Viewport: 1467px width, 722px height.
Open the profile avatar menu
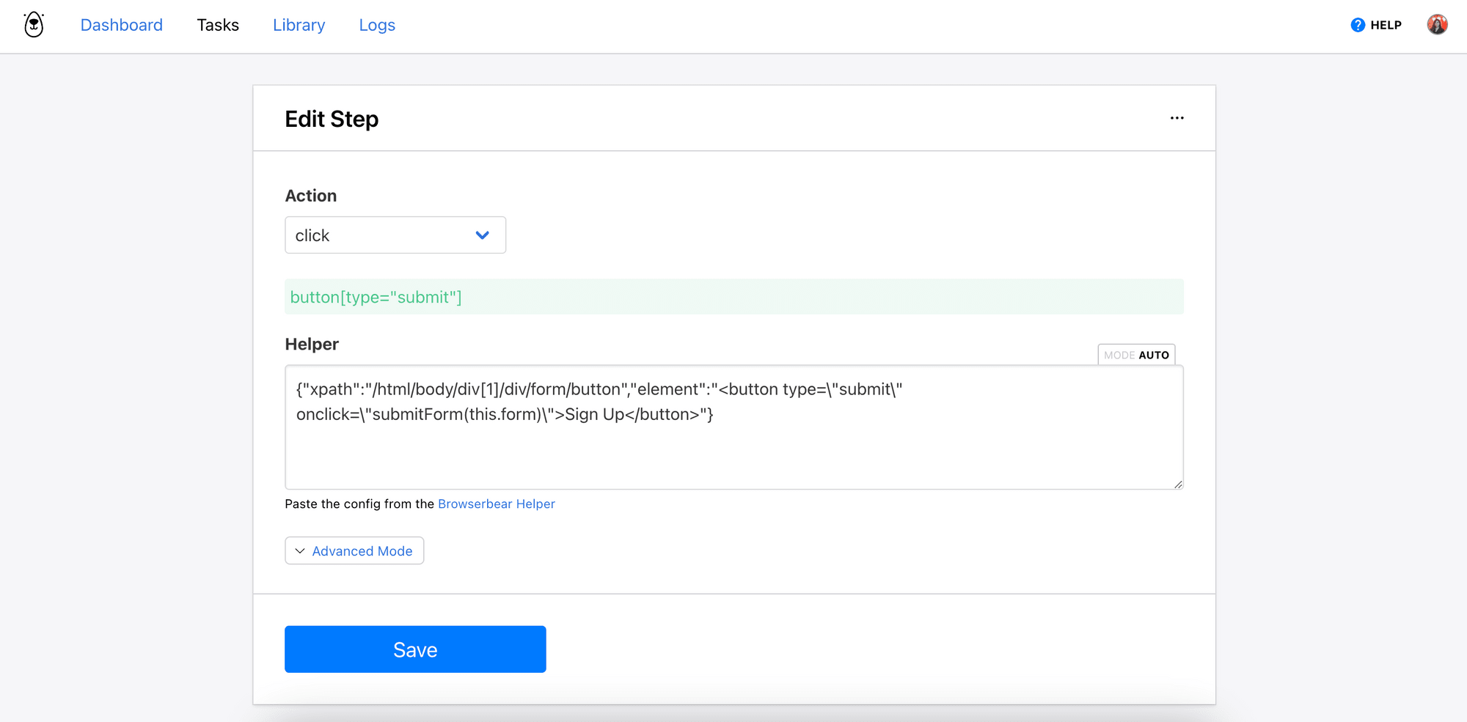click(x=1438, y=24)
